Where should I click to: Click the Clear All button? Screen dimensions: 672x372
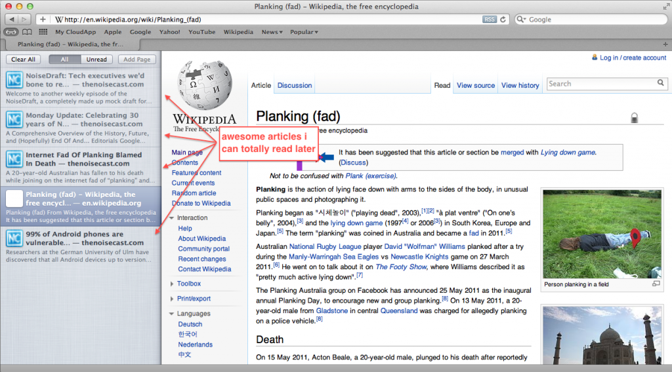click(x=23, y=60)
